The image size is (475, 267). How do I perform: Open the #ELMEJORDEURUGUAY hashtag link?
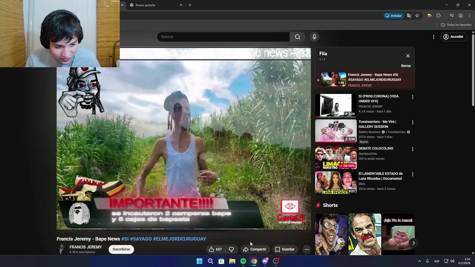click(x=180, y=239)
